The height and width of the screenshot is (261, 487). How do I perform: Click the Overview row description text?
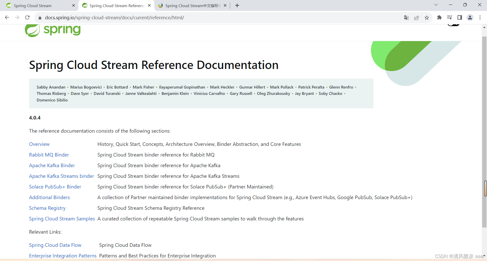point(199,144)
